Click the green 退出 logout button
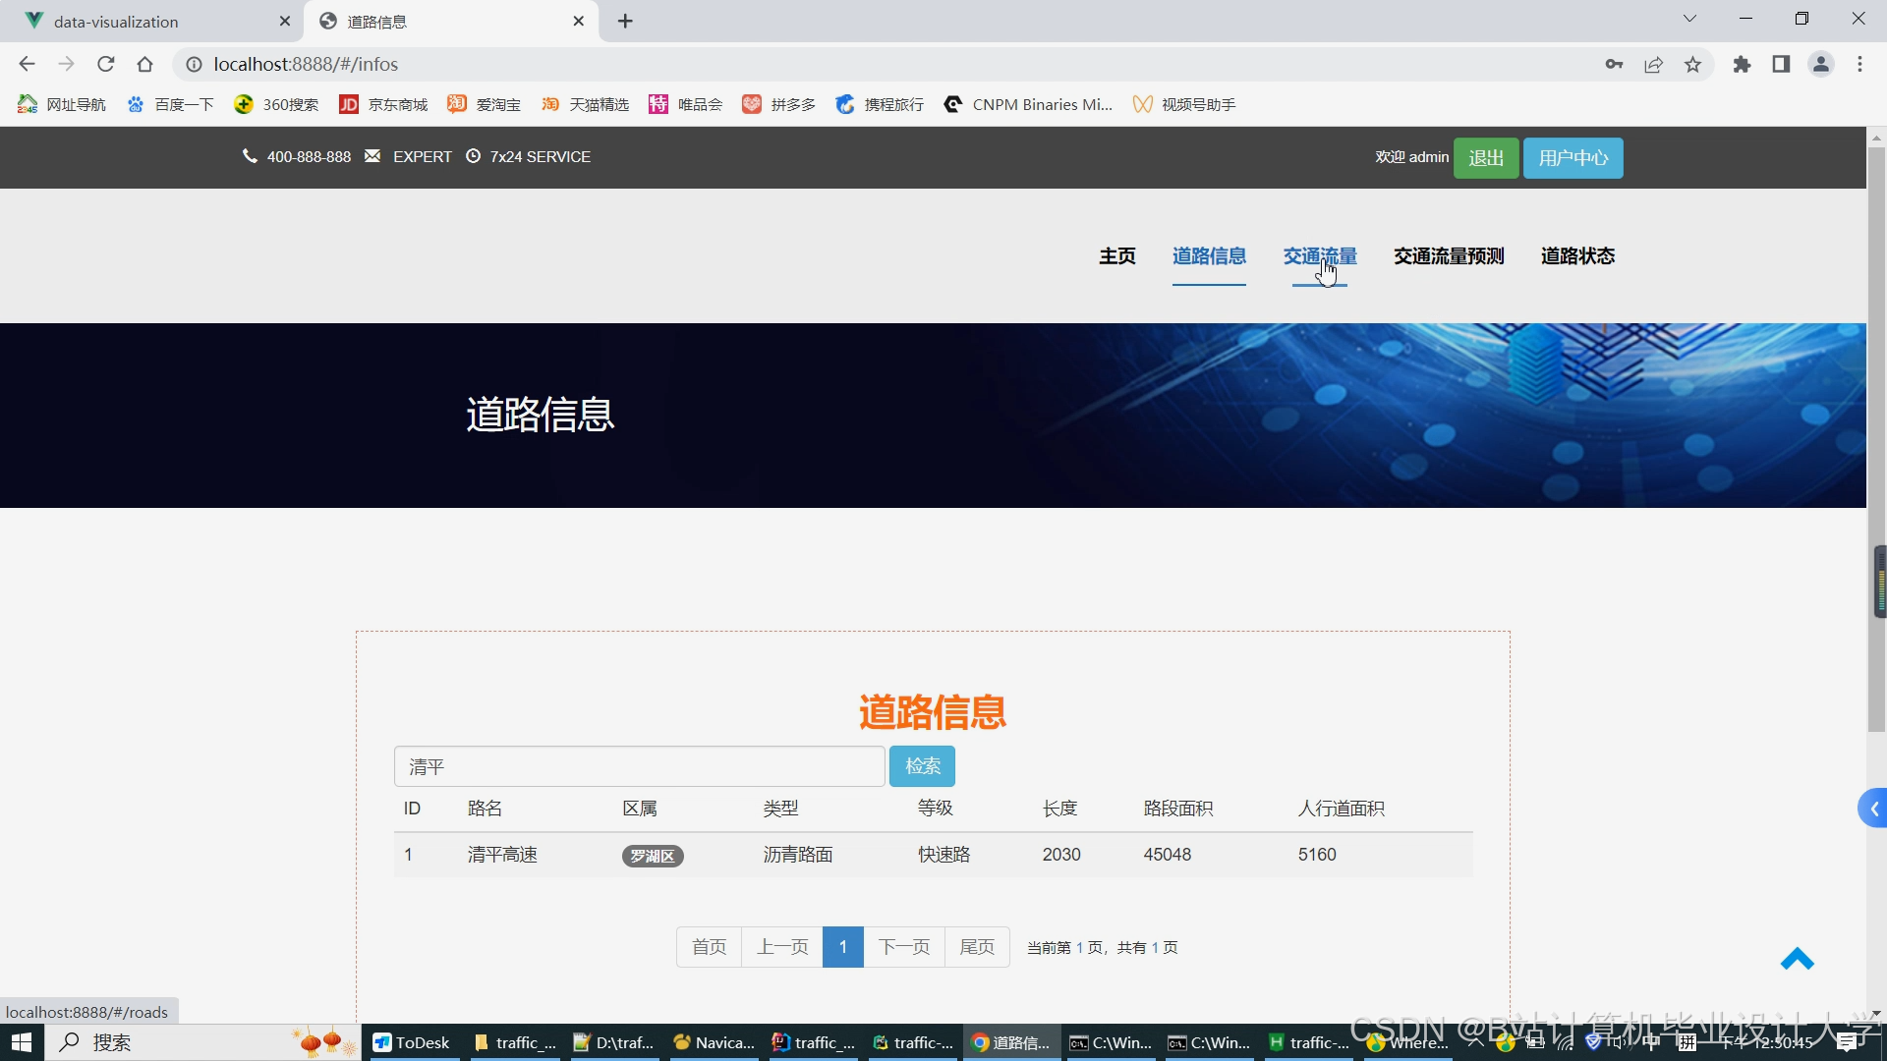 (1485, 158)
